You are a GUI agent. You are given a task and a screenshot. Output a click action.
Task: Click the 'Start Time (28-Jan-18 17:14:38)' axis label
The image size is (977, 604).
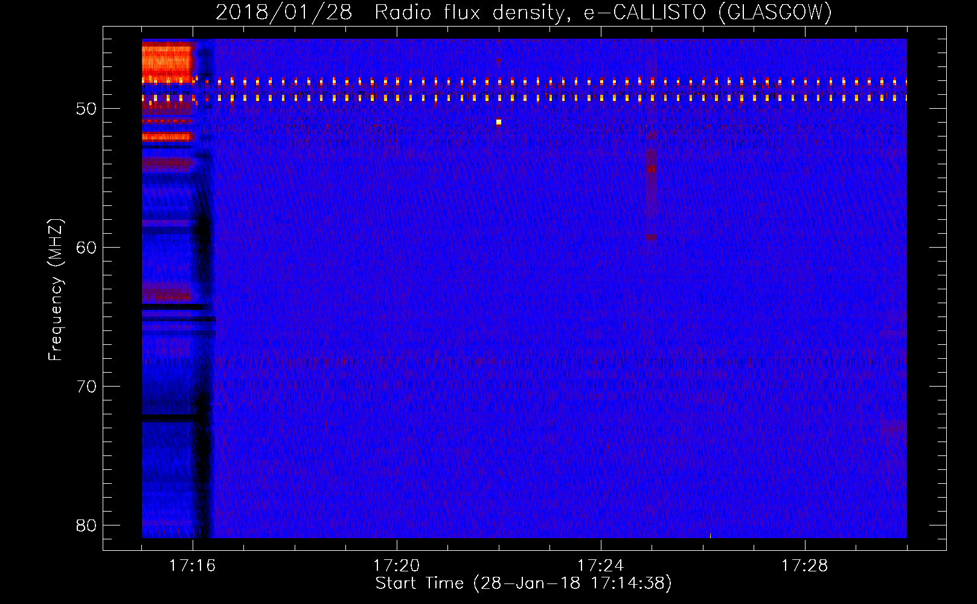(x=524, y=583)
